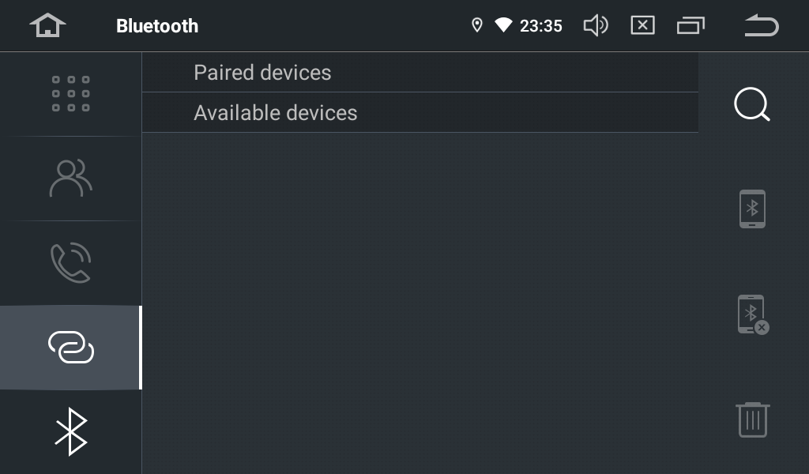Go back with the return arrow
The width and height of the screenshot is (809, 474).
tap(761, 25)
